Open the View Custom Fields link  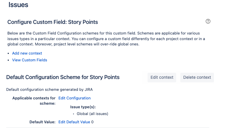pos(30,60)
